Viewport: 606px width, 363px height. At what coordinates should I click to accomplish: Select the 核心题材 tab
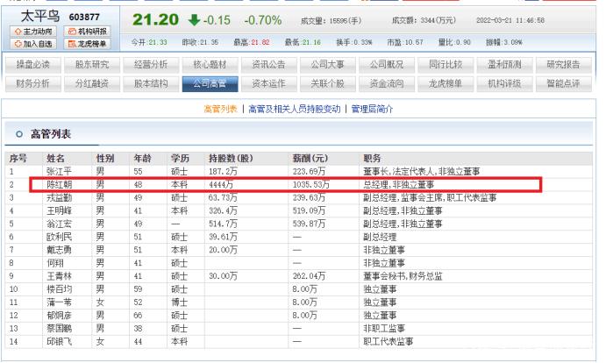point(210,65)
